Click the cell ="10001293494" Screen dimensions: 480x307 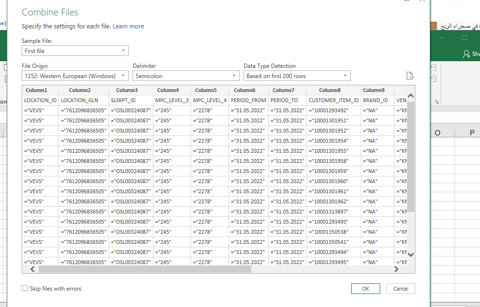(334, 252)
